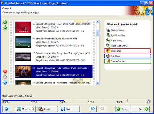The height and width of the screenshot is (114, 154).
Task: Click the green move title up arrow
Action: coord(5,22)
